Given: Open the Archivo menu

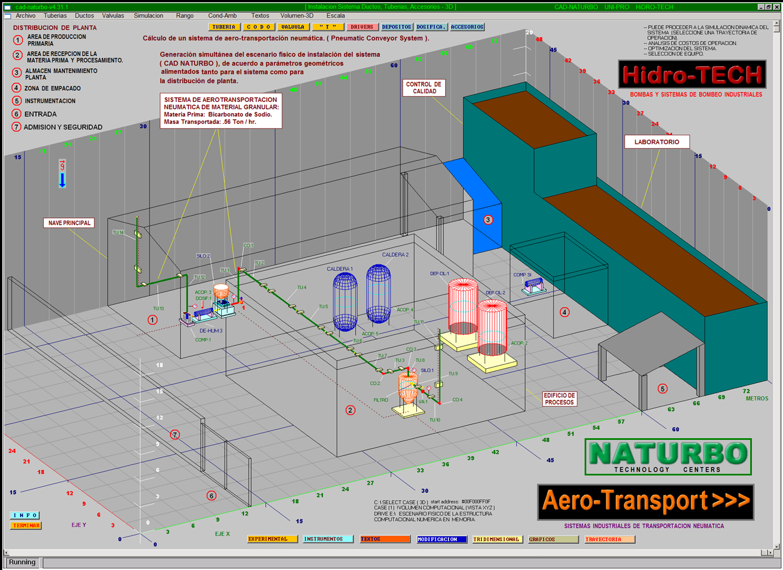Looking at the screenshot, I should click(x=26, y=16).
